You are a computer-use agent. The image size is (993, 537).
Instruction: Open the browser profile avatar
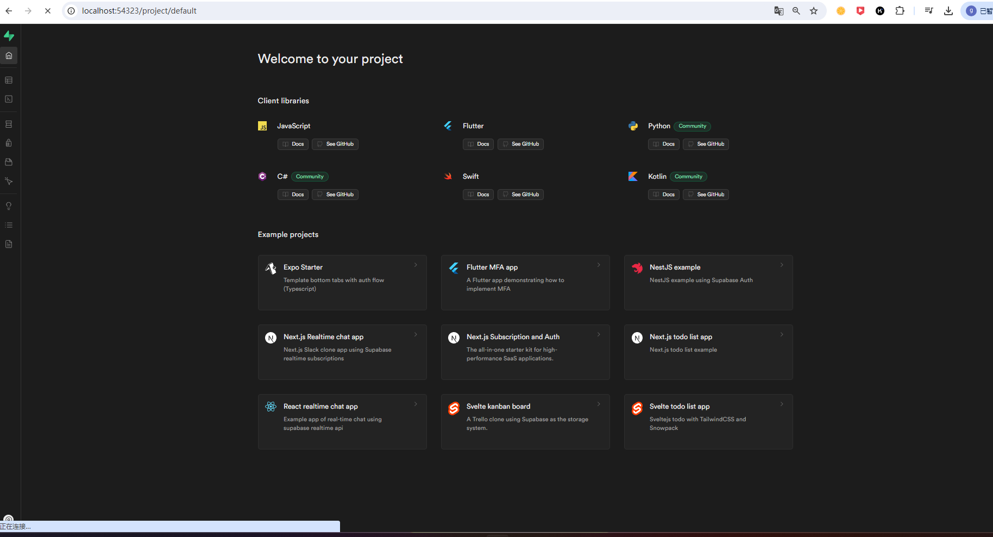pos(971,11)
